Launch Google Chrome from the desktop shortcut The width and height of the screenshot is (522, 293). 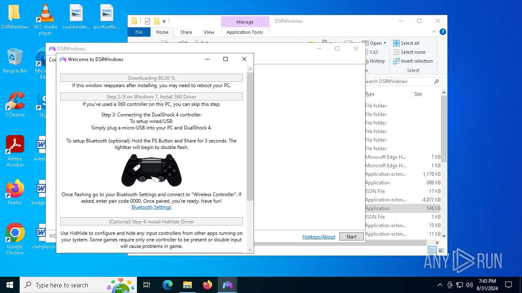point(15,239)
